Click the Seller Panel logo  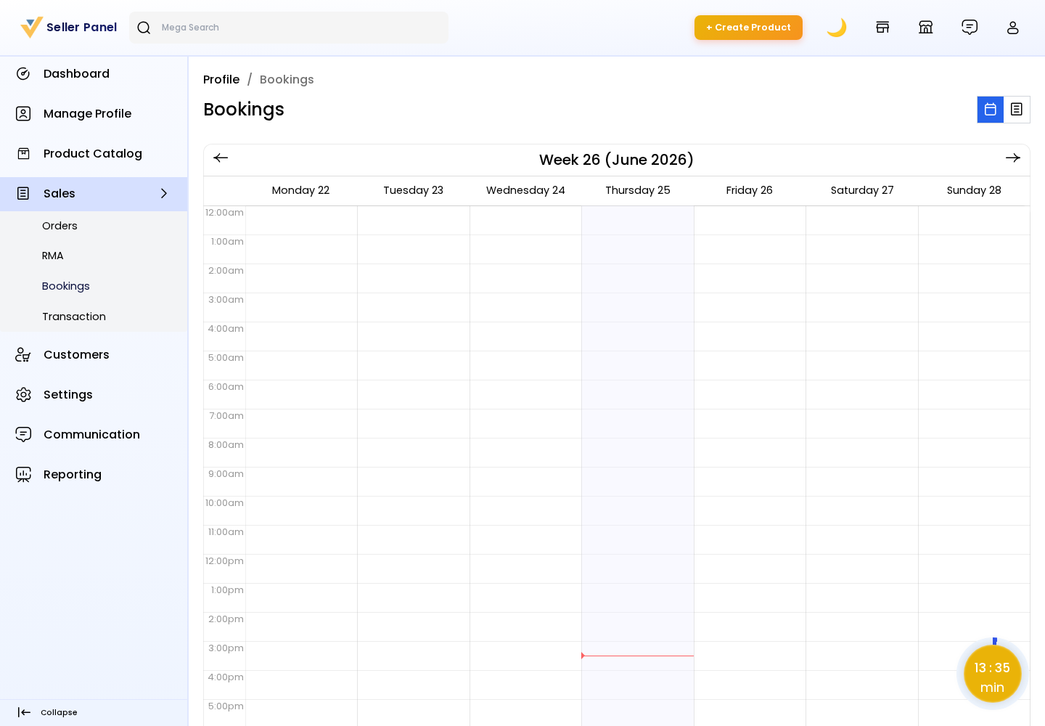(69, 27)
